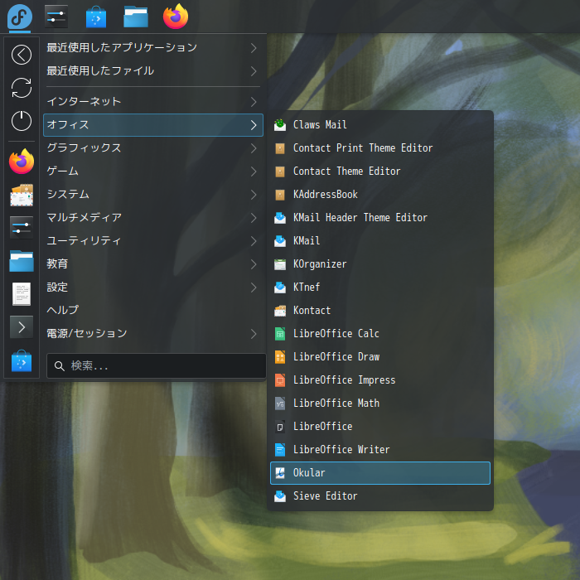Viewport: 580px width, 580px height.
Task: Open Kontact mail favorite in sidebar
Action: [22, 195]
